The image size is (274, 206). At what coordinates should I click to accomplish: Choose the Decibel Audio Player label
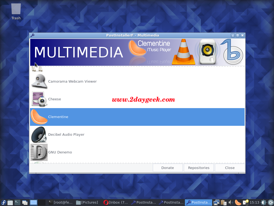66,135
